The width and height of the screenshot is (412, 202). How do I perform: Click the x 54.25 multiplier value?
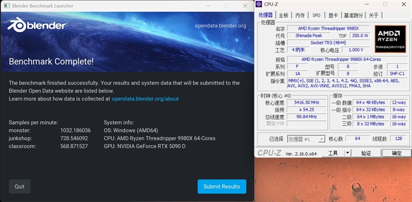tap(306, 110)
